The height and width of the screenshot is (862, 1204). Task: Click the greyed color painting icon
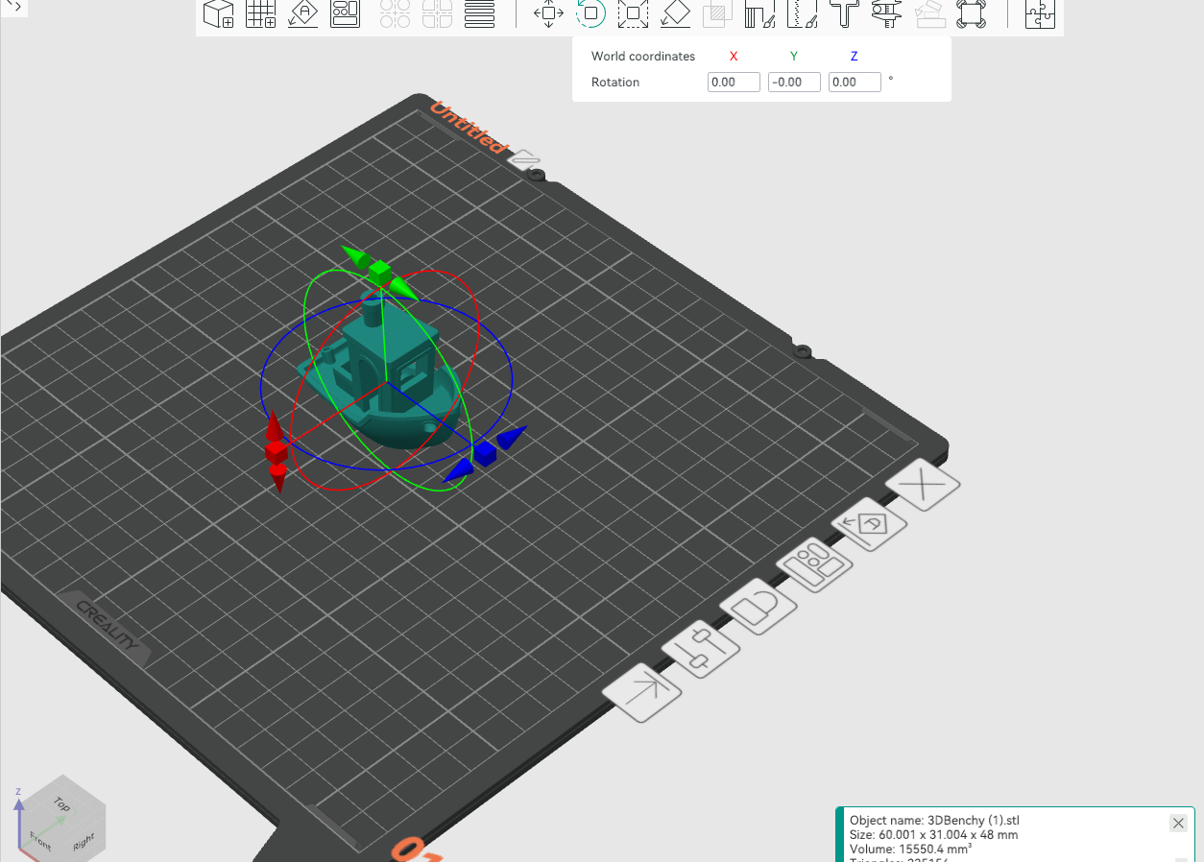click(x=929, y=13)
